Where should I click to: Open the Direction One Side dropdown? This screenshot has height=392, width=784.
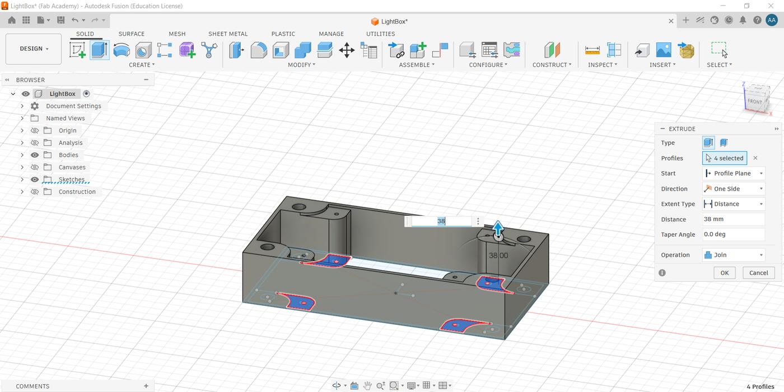734,188
